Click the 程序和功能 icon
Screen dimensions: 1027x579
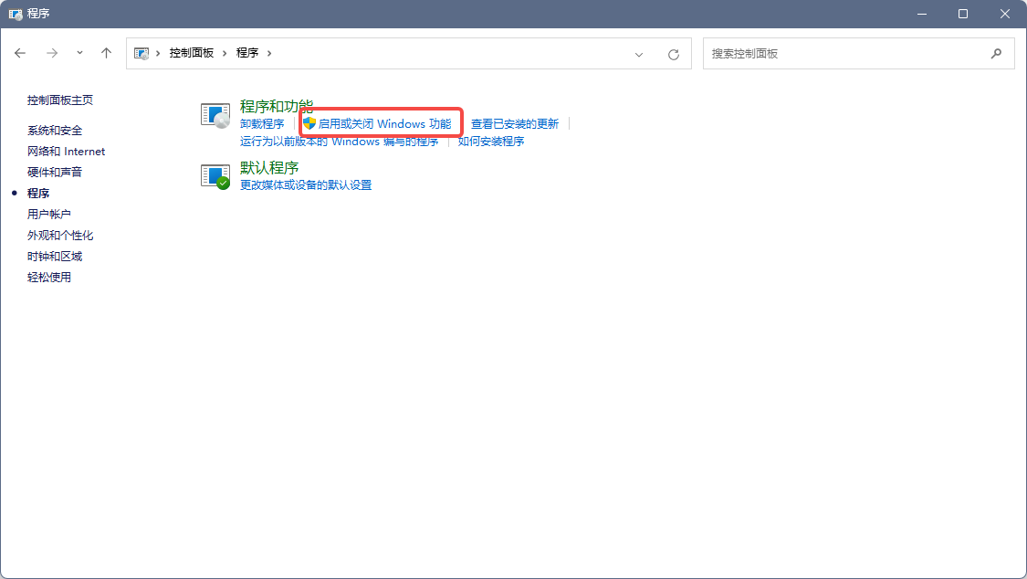click(x=215, y=115)
